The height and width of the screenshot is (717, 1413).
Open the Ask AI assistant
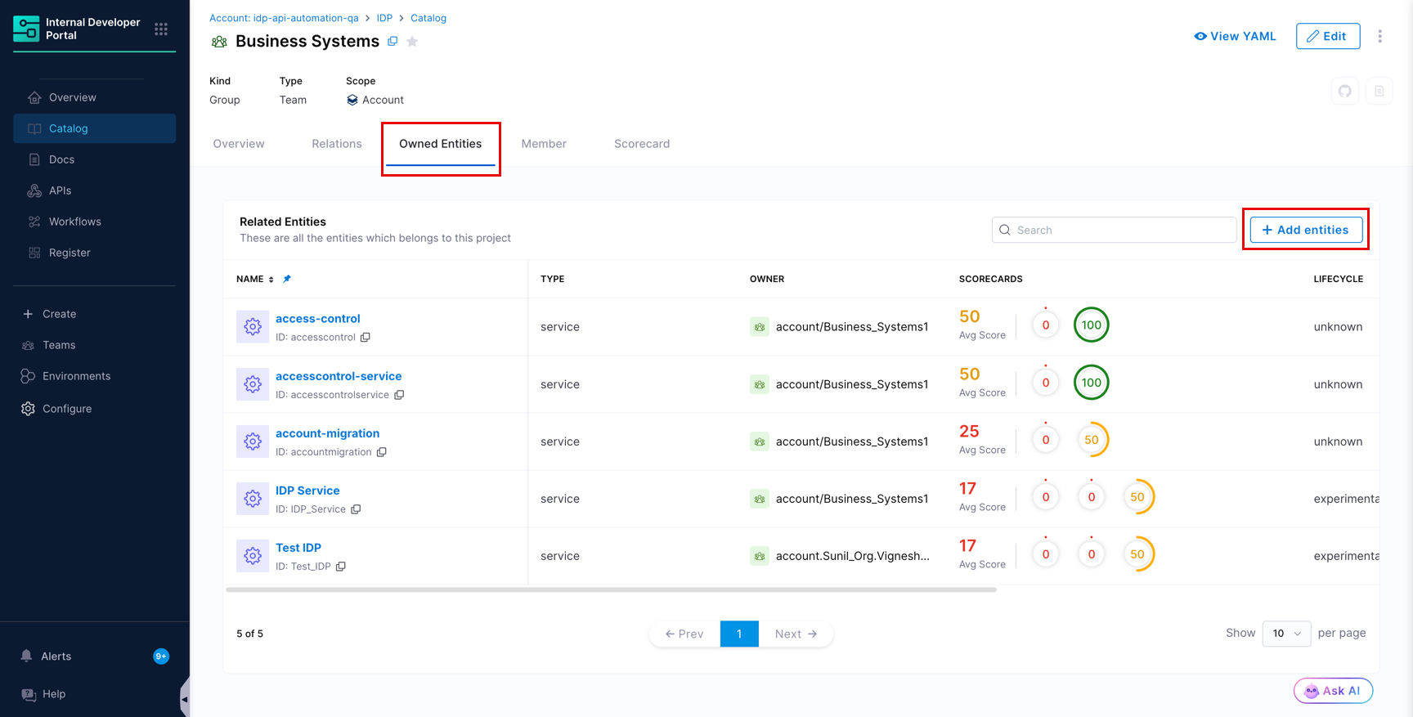[1333, 691]
